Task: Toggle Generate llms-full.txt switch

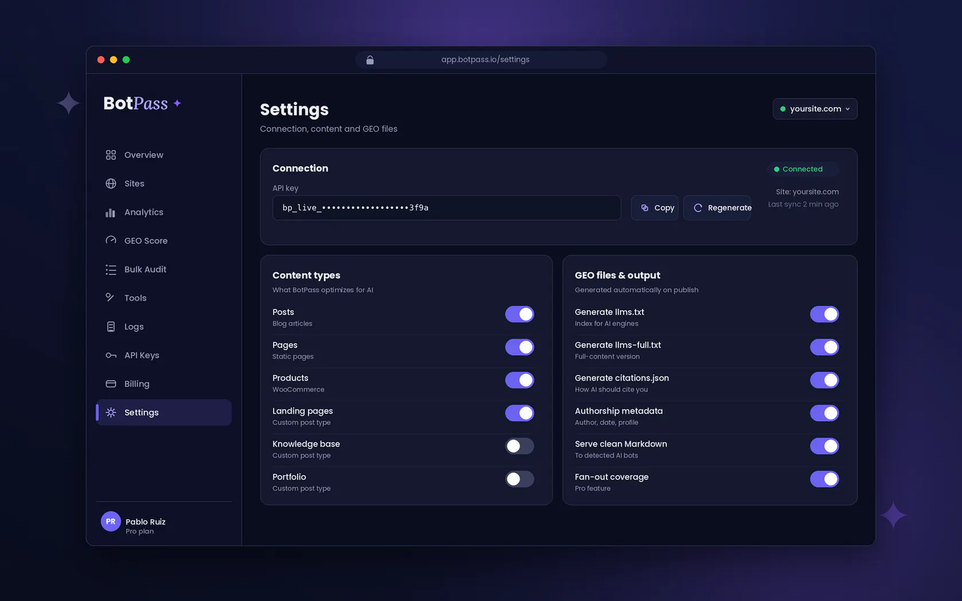Action: click(x=825, y=347)
